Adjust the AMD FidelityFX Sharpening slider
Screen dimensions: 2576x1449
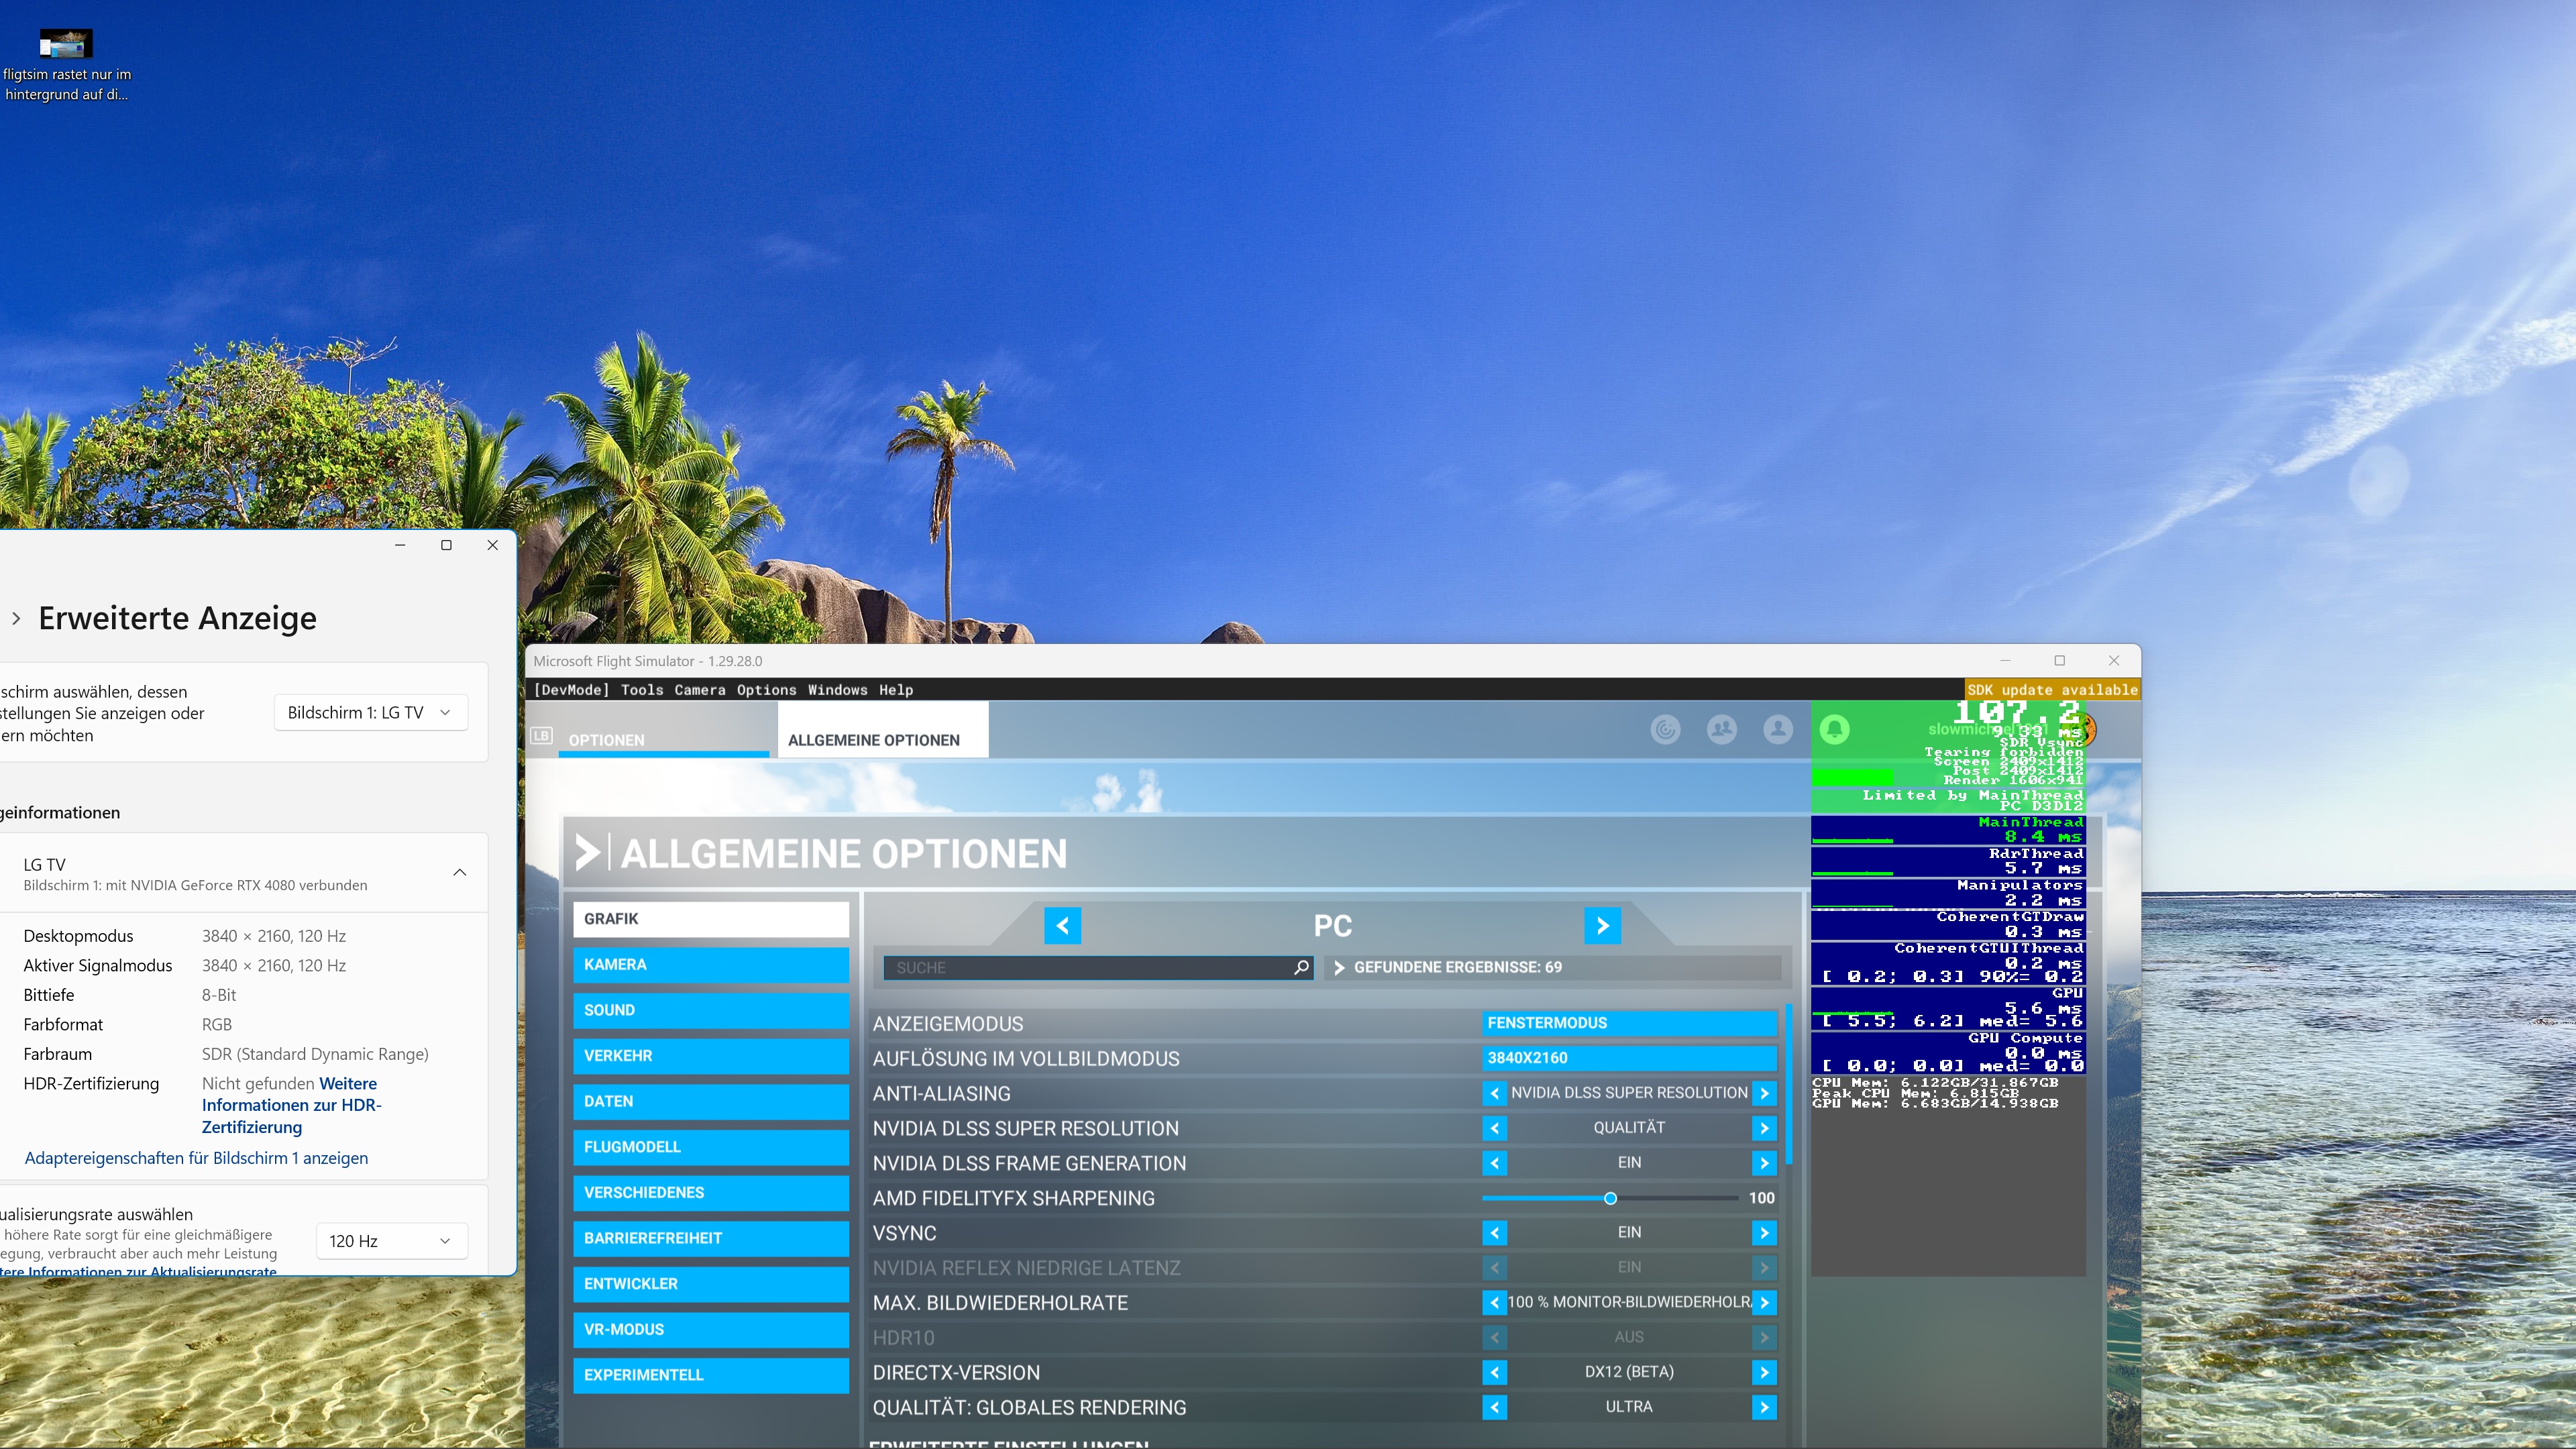1610,1197
